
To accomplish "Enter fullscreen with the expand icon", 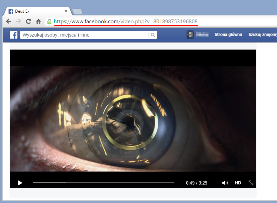I will [x=251, y=183].
